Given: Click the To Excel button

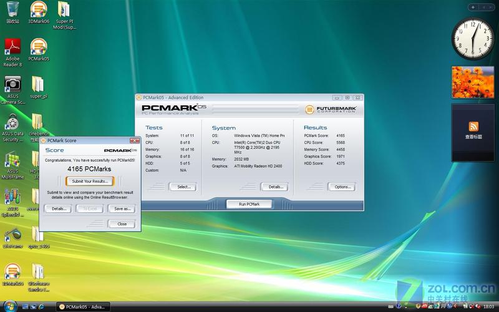Looking at the screenshot, I should 89,209.
